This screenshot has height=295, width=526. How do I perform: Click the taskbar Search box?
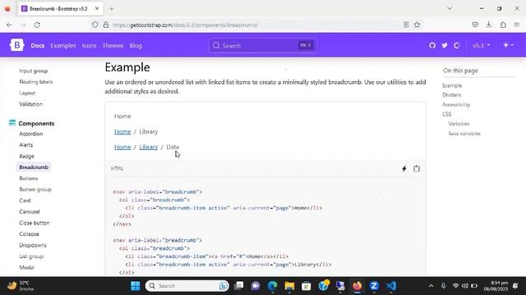coord(187,286)
